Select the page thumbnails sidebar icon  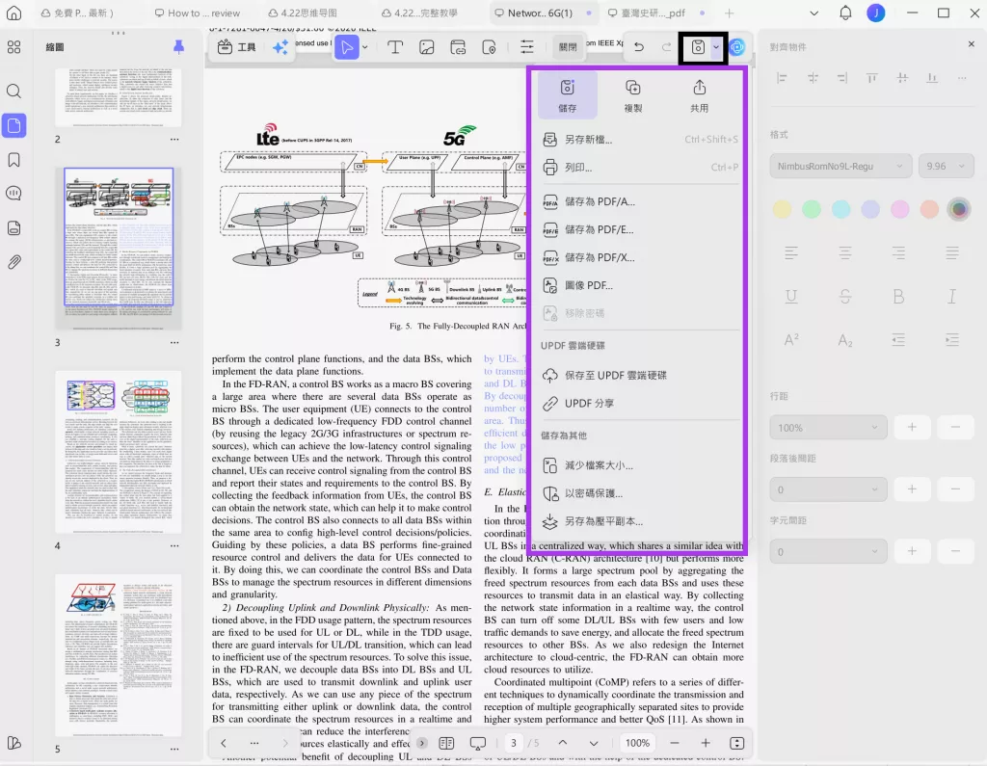pyautogui.click(x=13, y=126)
